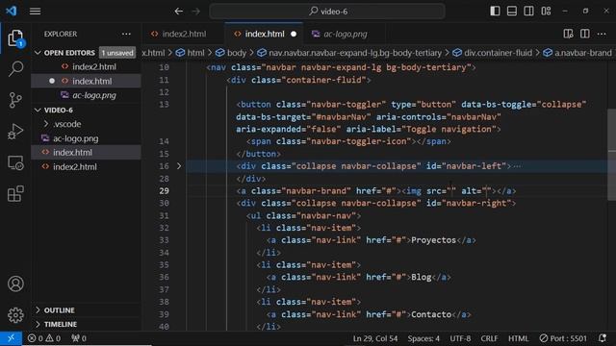Switch to the ac-logo.png editor tab
The image size is (616, 346).
(345, 35)
